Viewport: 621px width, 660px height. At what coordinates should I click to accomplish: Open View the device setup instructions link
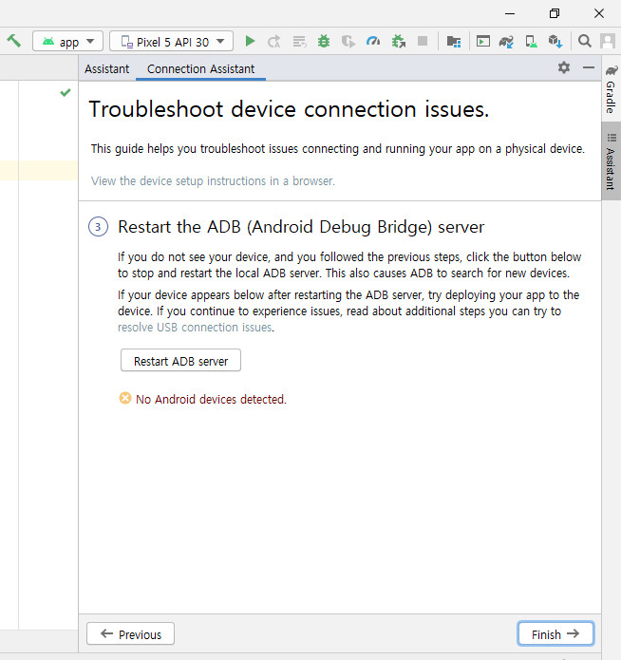(213, 181)
